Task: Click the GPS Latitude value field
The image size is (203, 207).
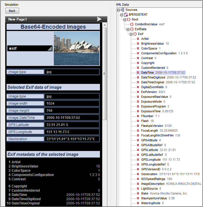Action: pyautogui.click(x=72, y=125)
